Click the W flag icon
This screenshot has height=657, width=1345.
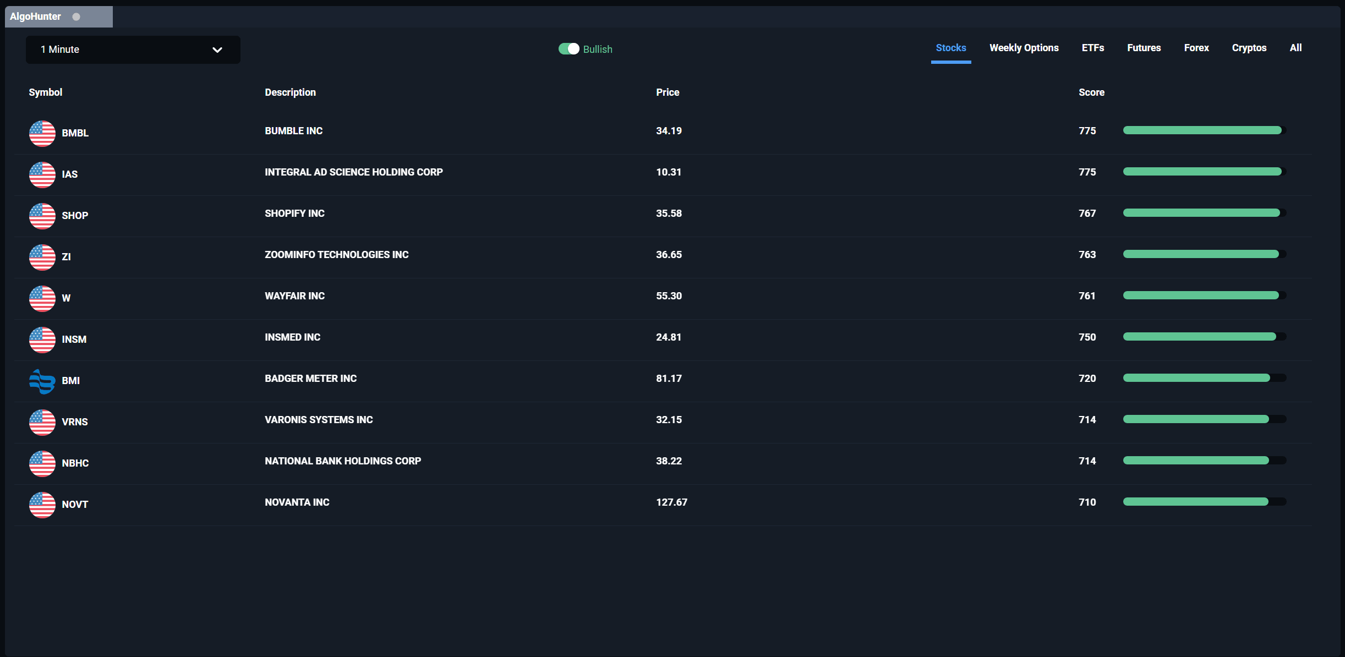(x=42, y=298)
